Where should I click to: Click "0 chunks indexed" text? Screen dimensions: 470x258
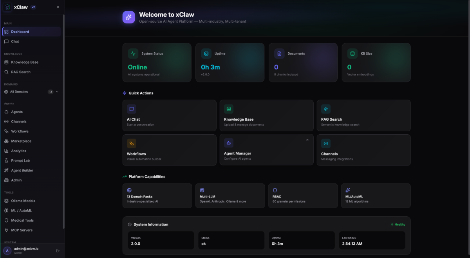[286, 74]
